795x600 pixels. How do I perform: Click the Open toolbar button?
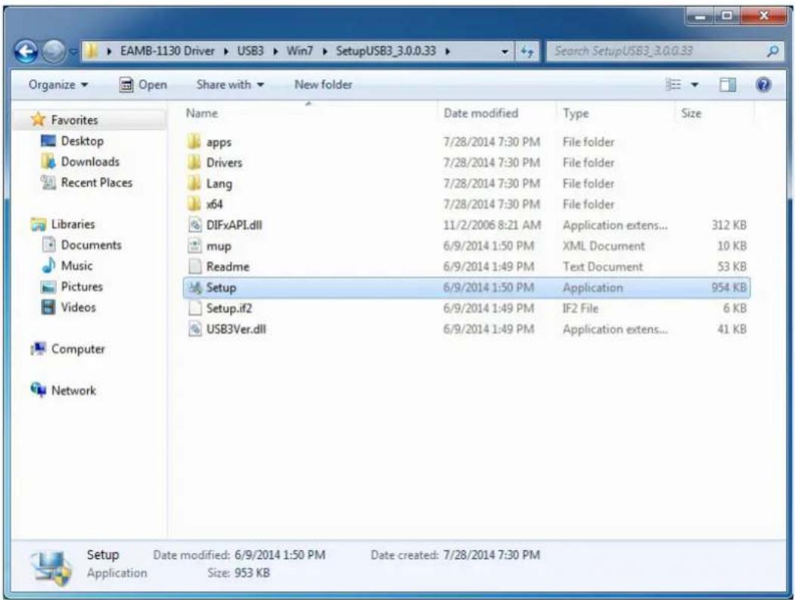(x=143, y=85)
